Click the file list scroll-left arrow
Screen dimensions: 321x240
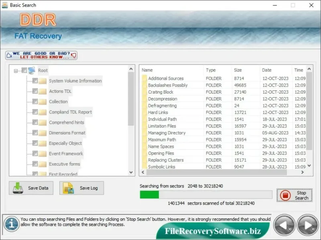click(143, 172)
